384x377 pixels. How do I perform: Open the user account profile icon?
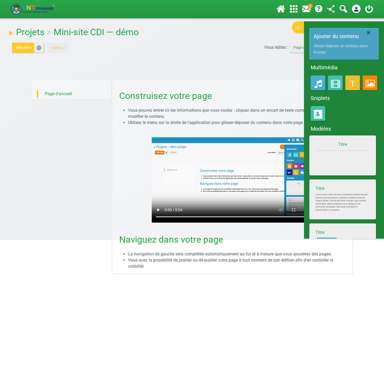(x=356, y=9)
